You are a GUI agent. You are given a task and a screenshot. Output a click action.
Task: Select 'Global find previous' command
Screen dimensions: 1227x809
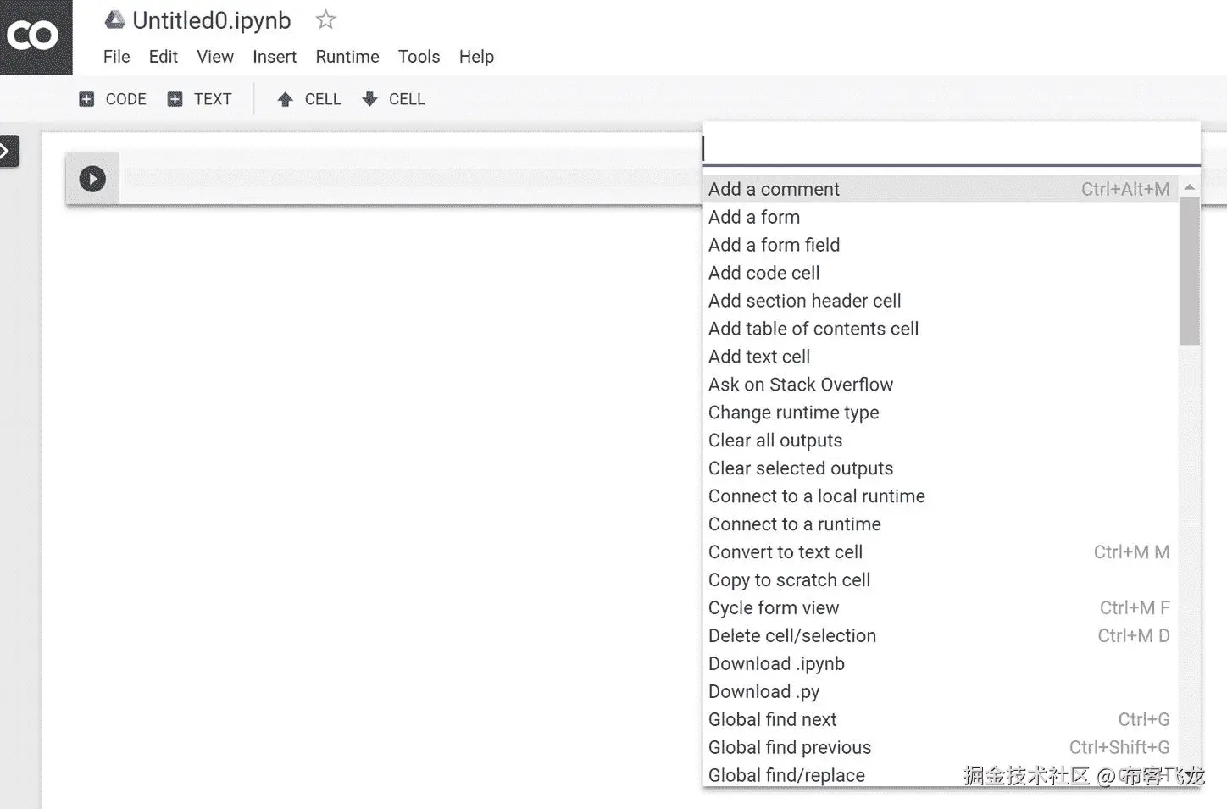click(941, 748)
